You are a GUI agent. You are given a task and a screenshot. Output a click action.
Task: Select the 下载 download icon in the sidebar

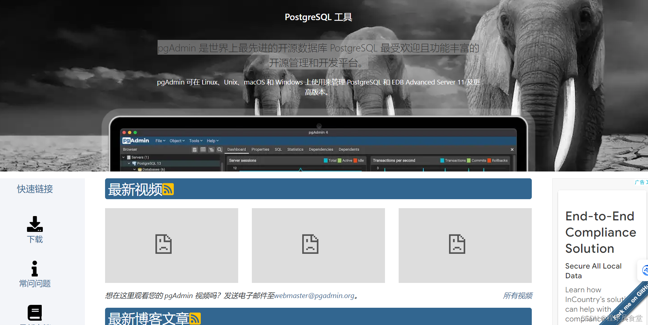[35, 224]
